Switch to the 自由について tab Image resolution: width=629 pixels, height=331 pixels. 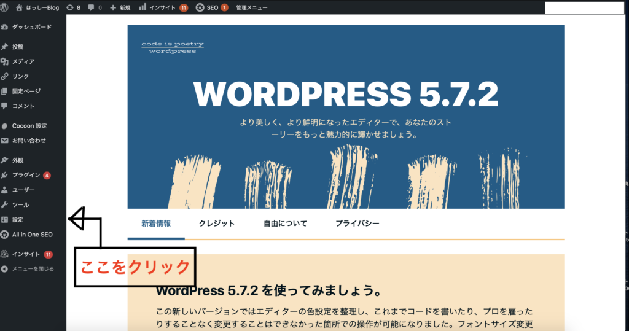coord(285,224)
